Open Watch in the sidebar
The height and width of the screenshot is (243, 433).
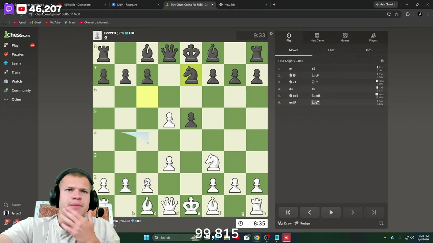pos(17,81)
